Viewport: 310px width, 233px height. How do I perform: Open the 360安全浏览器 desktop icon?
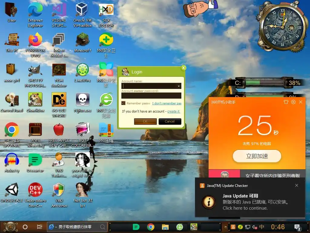coord(106,105)
